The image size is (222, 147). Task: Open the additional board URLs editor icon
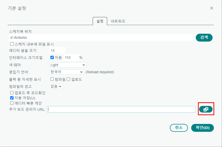click(x=206, y=109)
